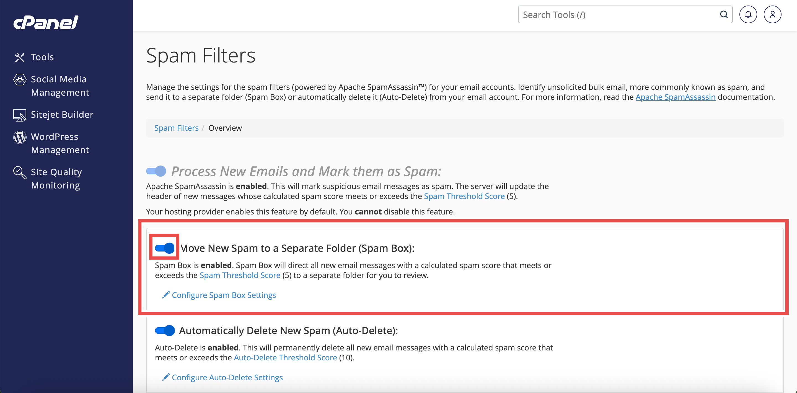The image size is (797, 393).
Task: Click the search magnifier icon
Action: pos(724,15)
